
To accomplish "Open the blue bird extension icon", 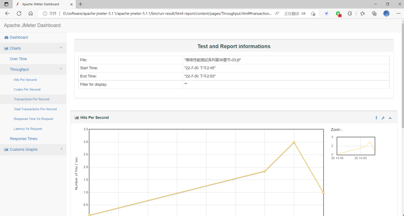I will tap(327, 13).
